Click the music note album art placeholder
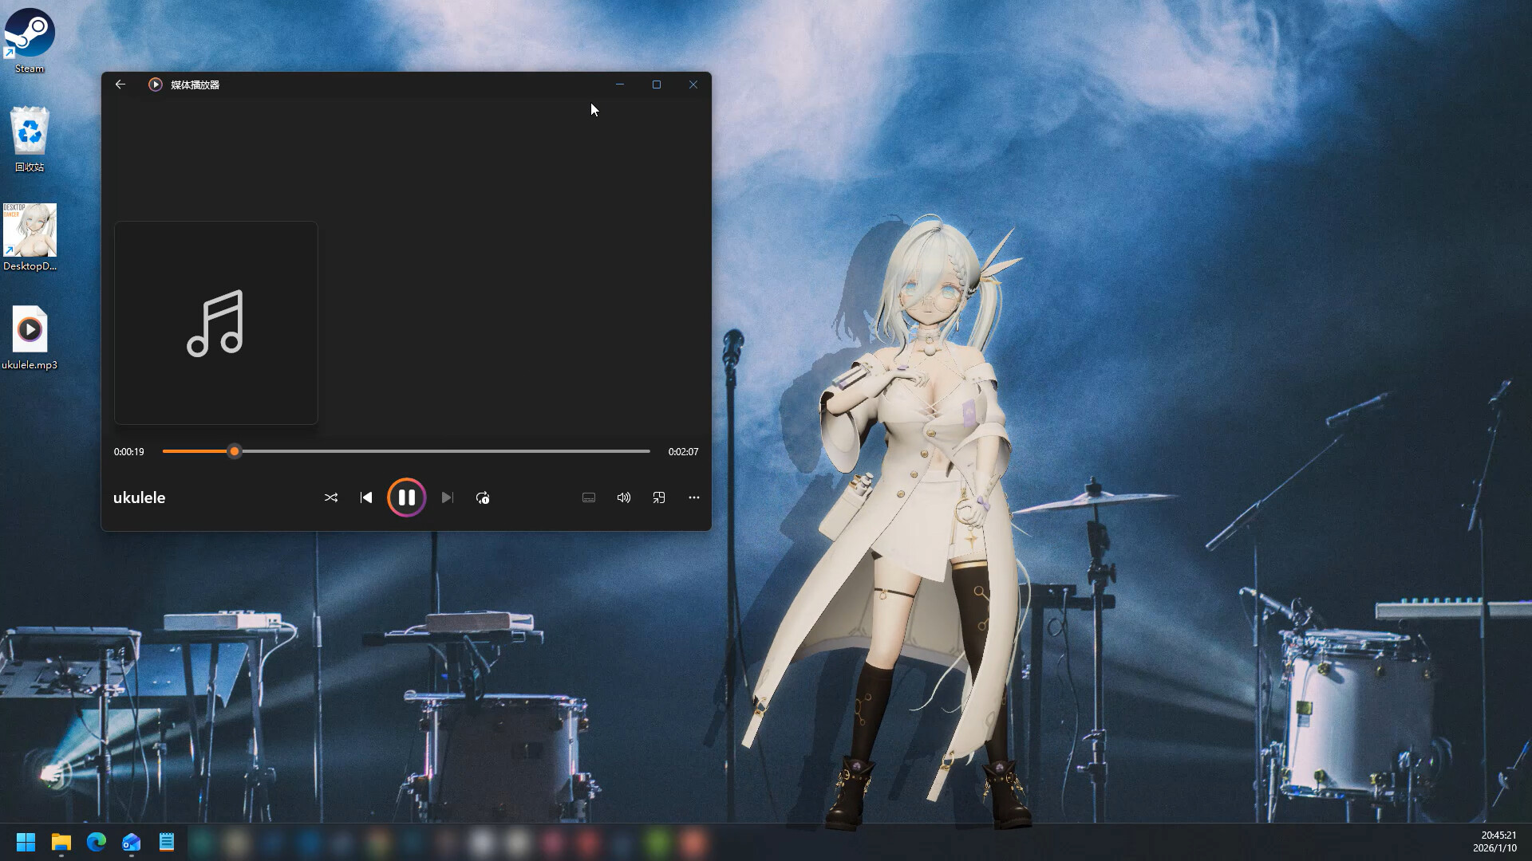 coord(216,323)
